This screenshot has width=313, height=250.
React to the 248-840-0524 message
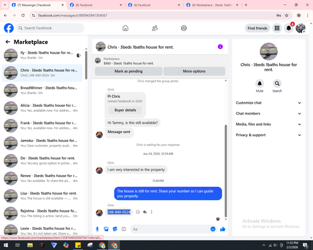(x=138, y=212)
